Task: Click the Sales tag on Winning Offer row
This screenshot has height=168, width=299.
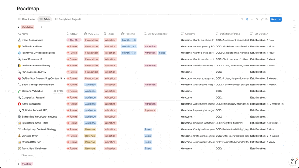Action: pos(148,136)
